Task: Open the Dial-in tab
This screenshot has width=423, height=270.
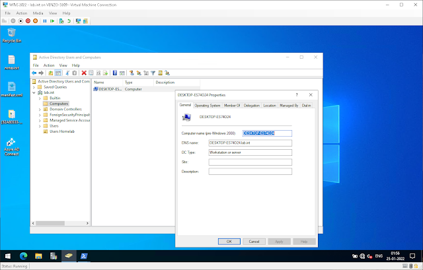Action: click(x=306, y=106)
